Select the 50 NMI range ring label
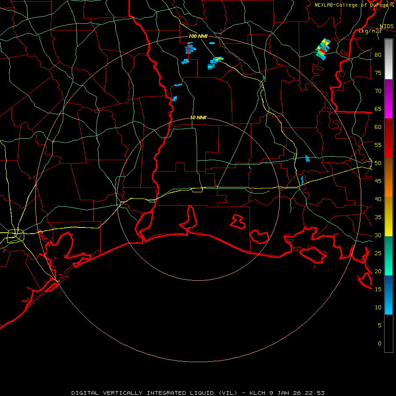Viewport: 396px width, 396px height. pyautogui.click(x=198, y=117)
